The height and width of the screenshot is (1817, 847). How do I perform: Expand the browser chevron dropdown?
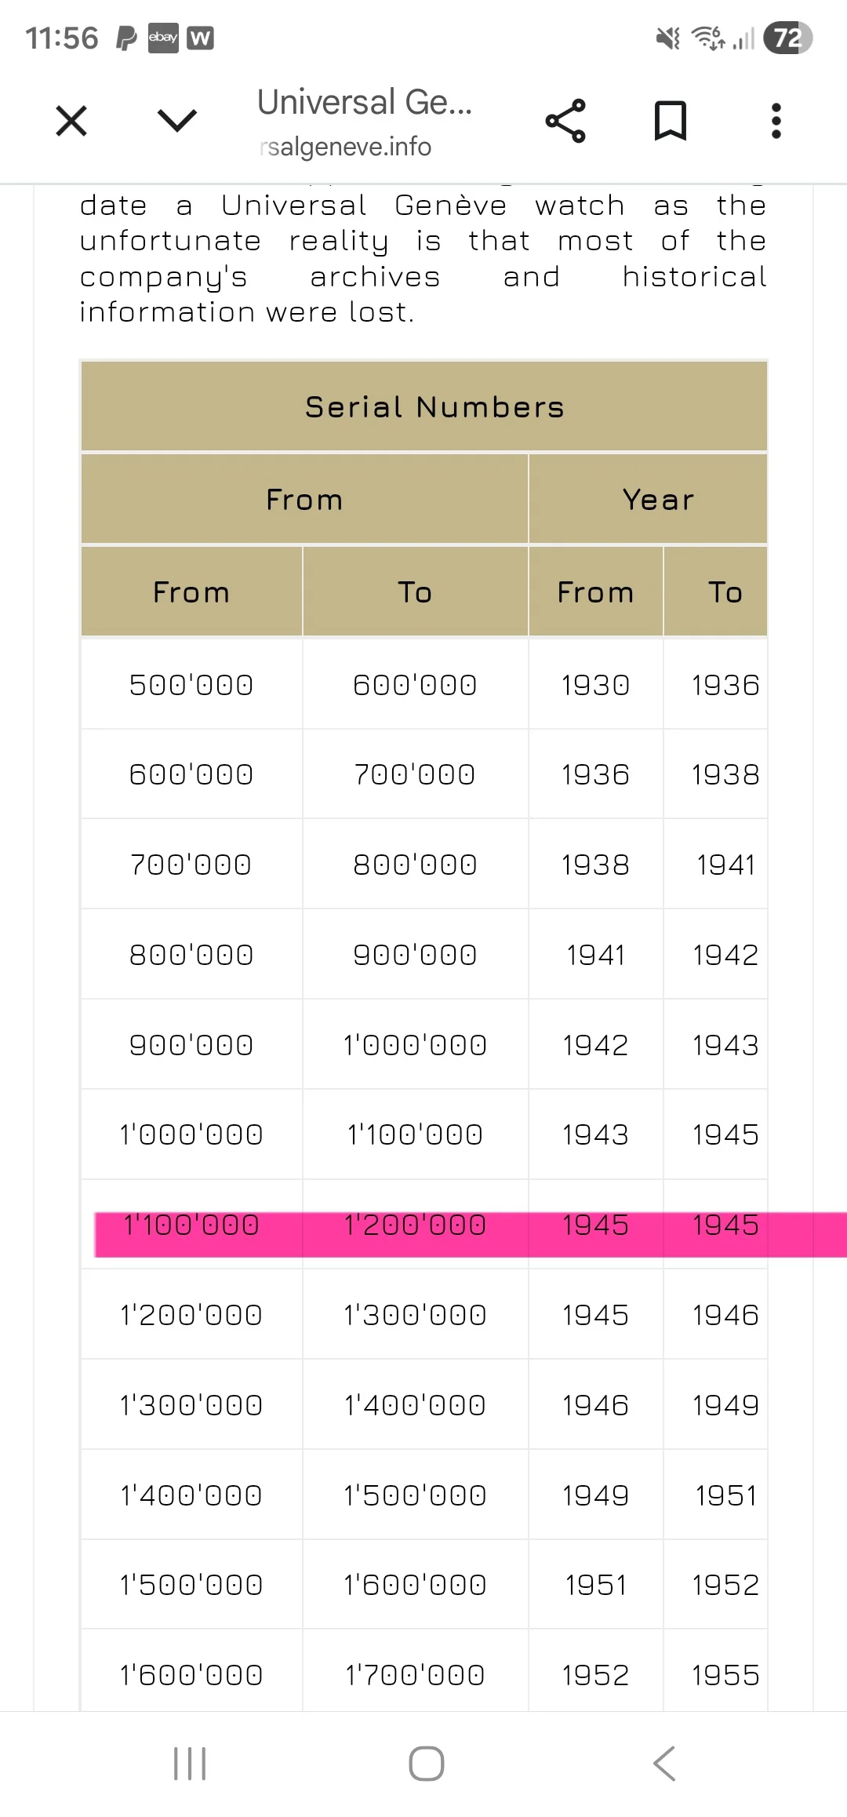click(177, 121)
